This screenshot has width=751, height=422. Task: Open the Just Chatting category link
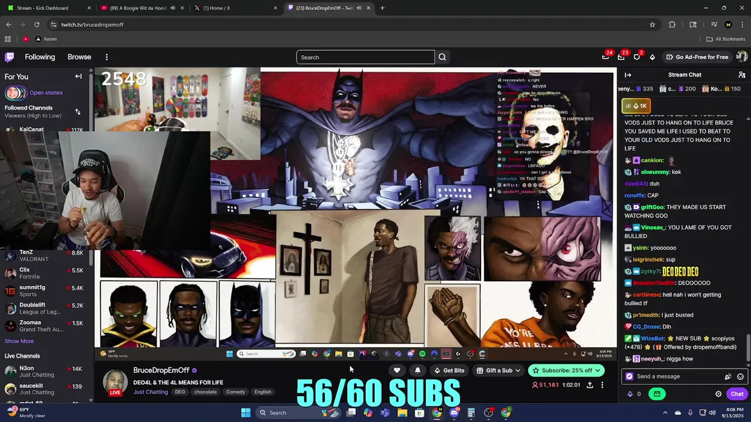coord(150,392)
